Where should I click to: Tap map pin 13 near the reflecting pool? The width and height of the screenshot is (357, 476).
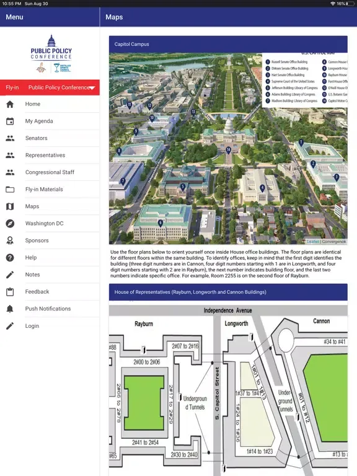pyautogui.click(x=193, y=112)
